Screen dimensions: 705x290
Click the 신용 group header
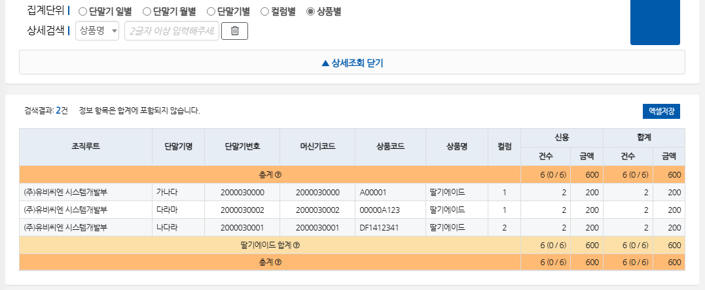tap(562, 138)
